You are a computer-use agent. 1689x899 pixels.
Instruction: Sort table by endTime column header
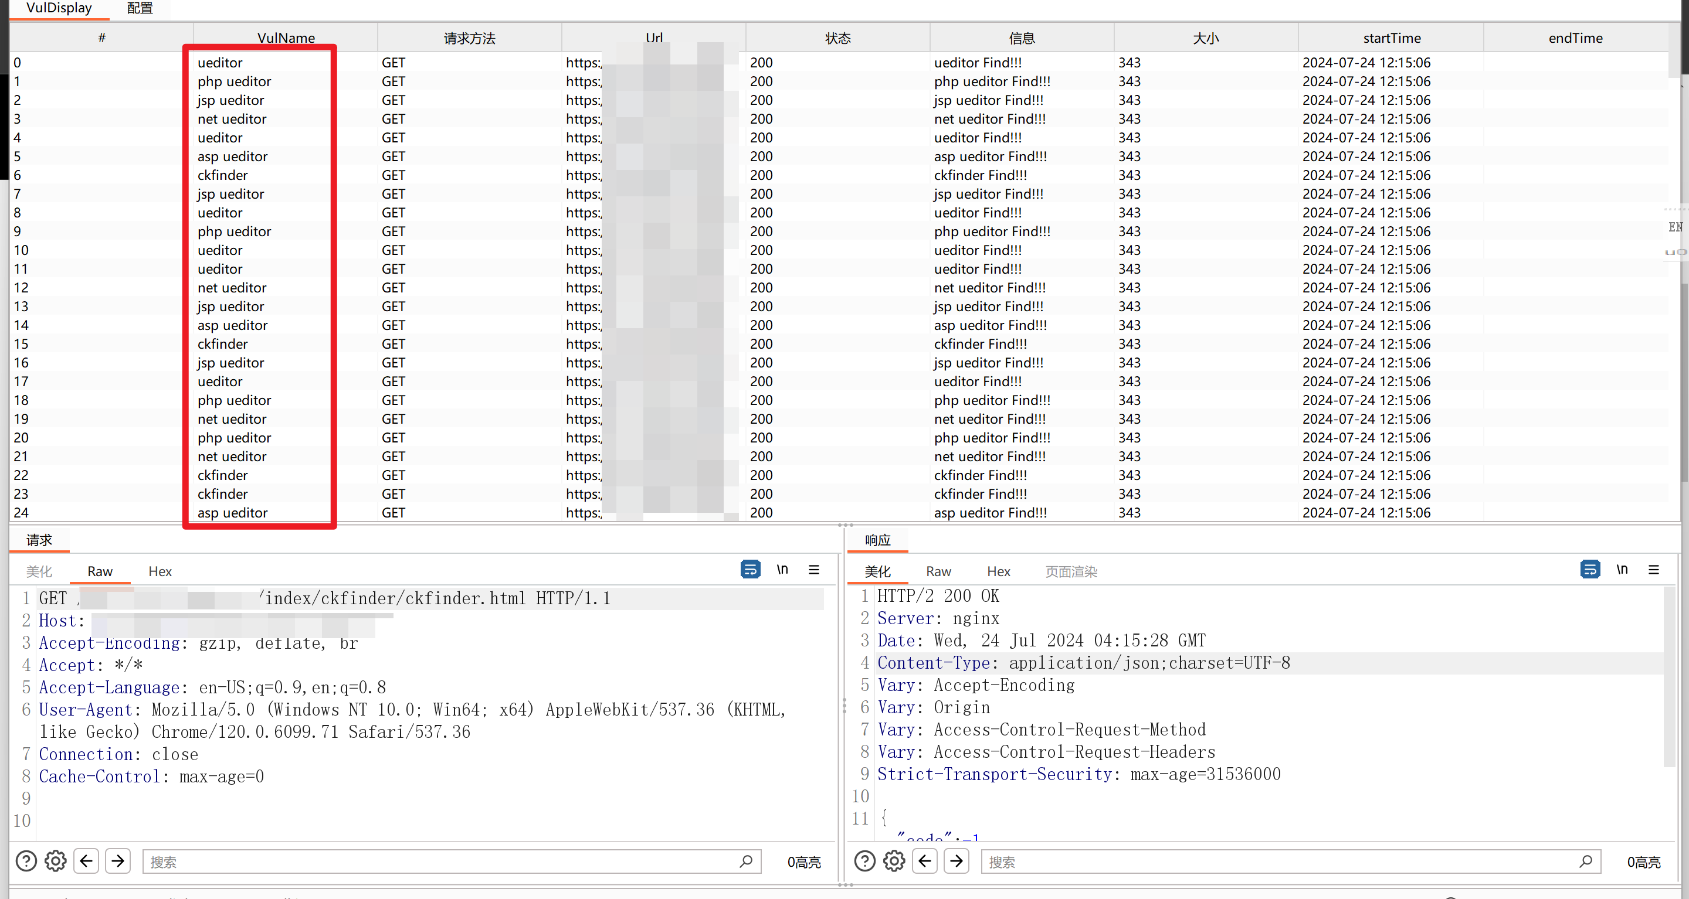pyautogui.click(x=1576, y=38)
